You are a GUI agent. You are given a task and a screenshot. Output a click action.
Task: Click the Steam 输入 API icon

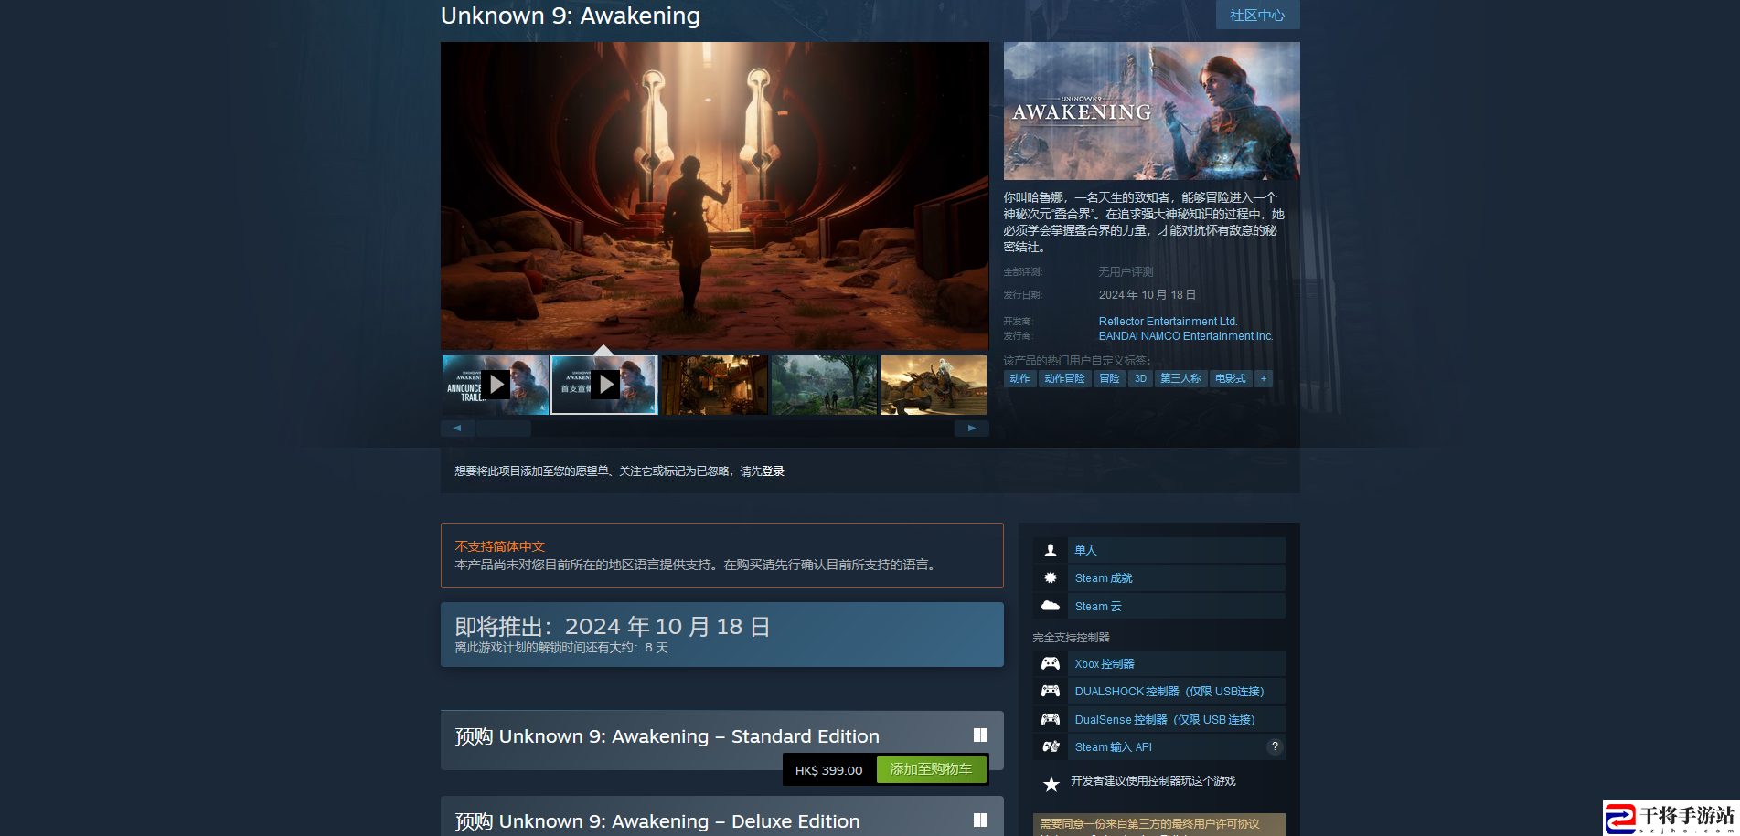[x=1051, y=746]
